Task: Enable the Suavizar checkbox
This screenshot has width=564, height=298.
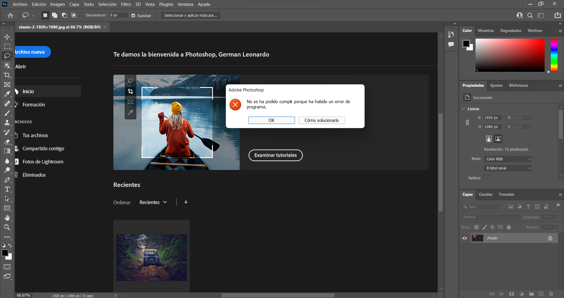Action: pyautogui.click(x=133, y=15)
